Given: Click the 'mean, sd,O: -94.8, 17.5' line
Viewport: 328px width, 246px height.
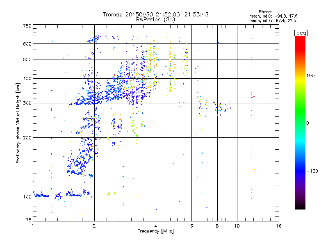Looking at the screenshot, I should pyautogui.click(x=273, y=16).
